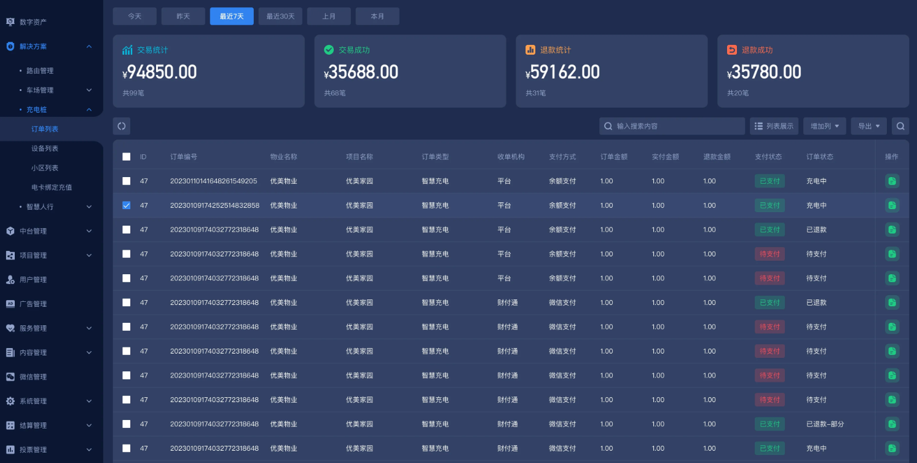The image size is (917, 463).
Task: Click the refresh icon above the table
Action: point(122,126)
